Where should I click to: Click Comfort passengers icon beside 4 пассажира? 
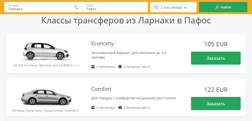pos(93,107)
